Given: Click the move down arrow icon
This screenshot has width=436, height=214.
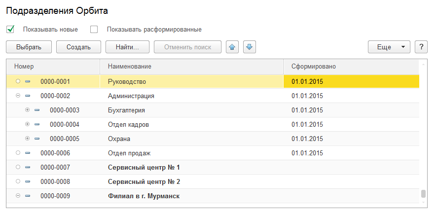Looking at the screenshot, I should pyautogui.click(x=249, y=47).
